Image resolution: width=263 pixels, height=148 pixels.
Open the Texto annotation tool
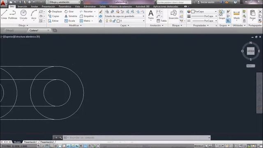pos(151,15)
